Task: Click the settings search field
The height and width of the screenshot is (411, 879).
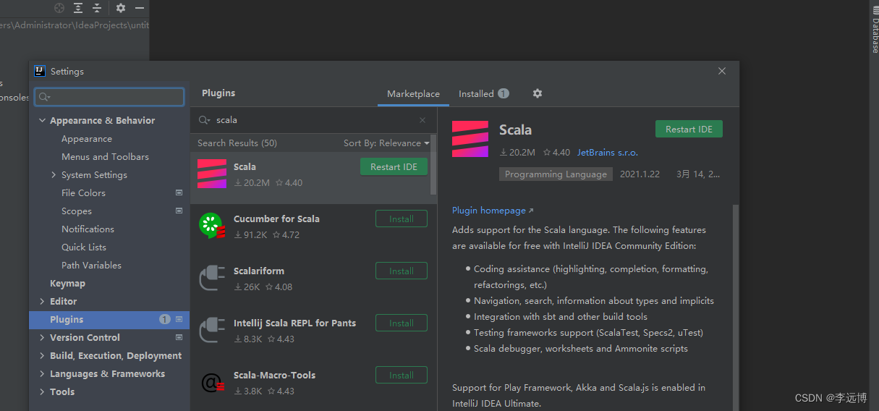Action: (109, 97)
